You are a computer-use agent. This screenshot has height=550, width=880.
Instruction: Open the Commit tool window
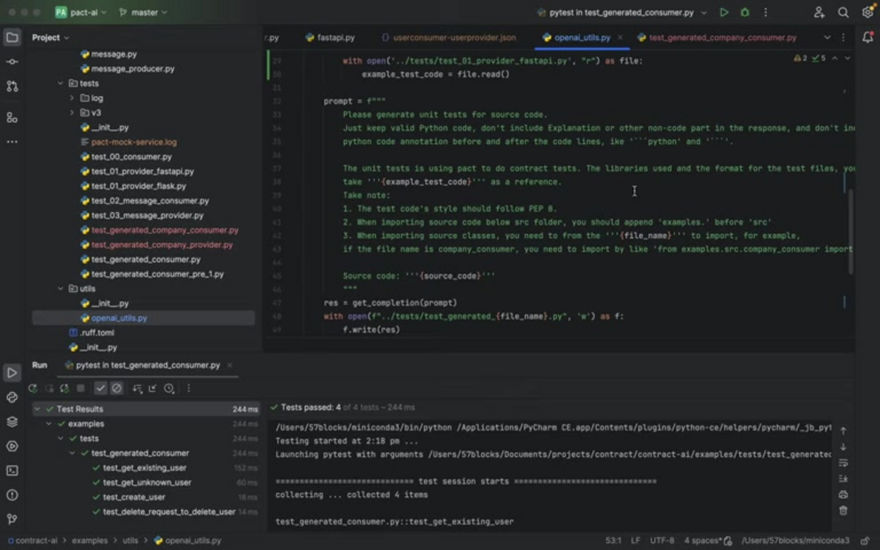click(x=12, y=62)
